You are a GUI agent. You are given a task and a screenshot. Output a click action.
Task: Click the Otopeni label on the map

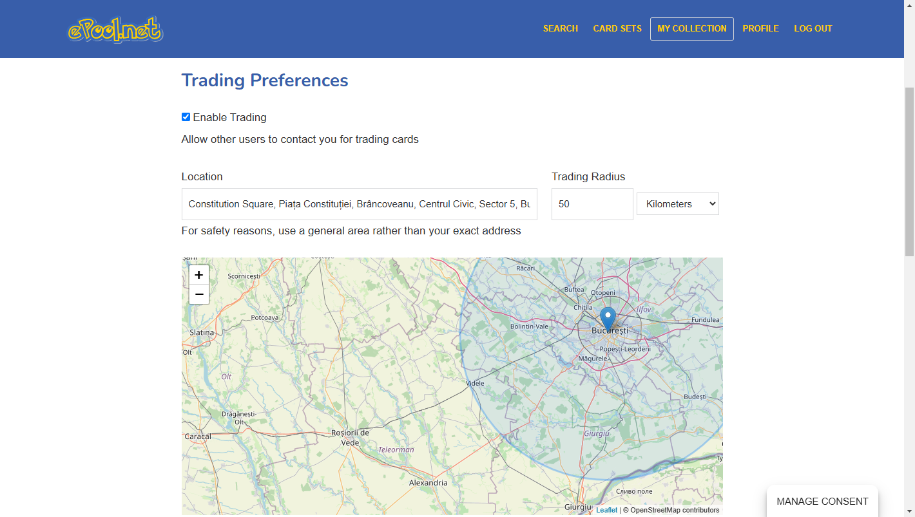[603, 292]
